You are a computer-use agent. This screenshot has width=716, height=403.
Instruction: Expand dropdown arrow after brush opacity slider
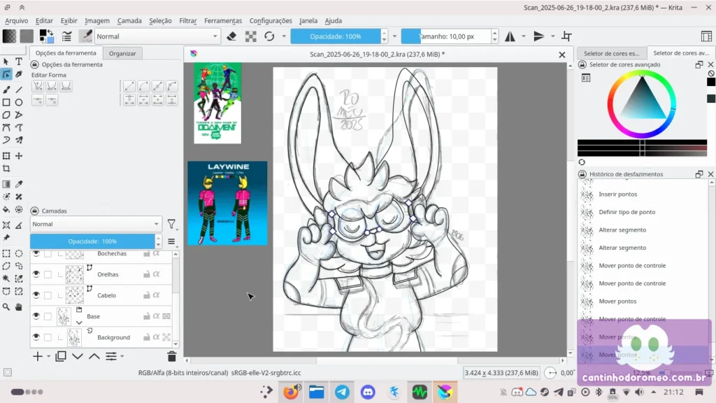[x=394, y=36]
